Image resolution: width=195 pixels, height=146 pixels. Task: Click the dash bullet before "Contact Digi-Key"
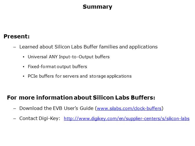click(x=15, y=118)
